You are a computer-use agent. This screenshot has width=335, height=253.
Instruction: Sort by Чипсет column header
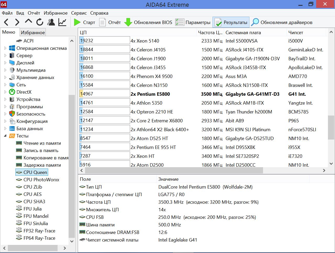pos(306,33)
